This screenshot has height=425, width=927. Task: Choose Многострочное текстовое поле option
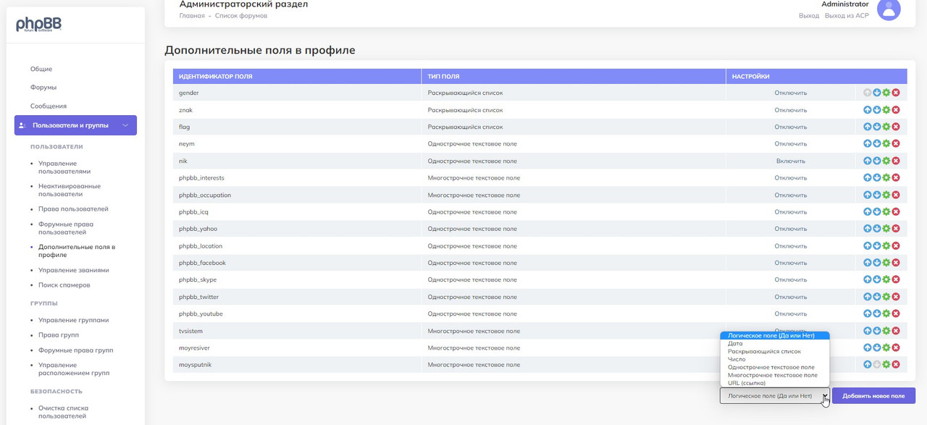click(774, 375)
